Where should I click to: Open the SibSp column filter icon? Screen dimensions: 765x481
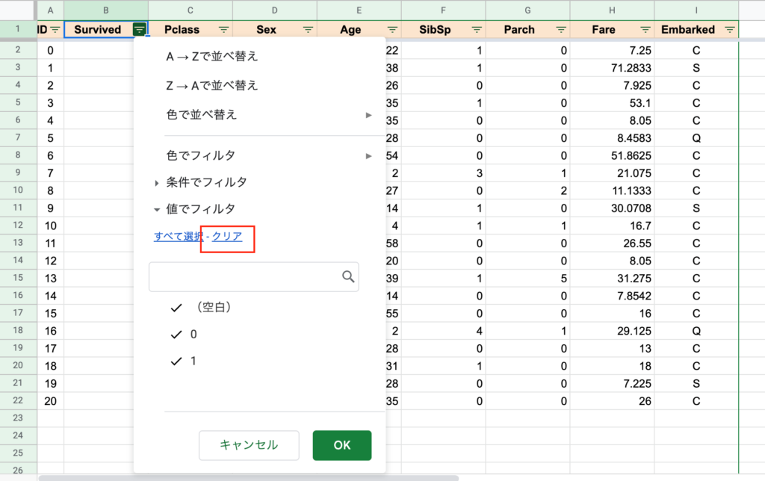(477, 30)
